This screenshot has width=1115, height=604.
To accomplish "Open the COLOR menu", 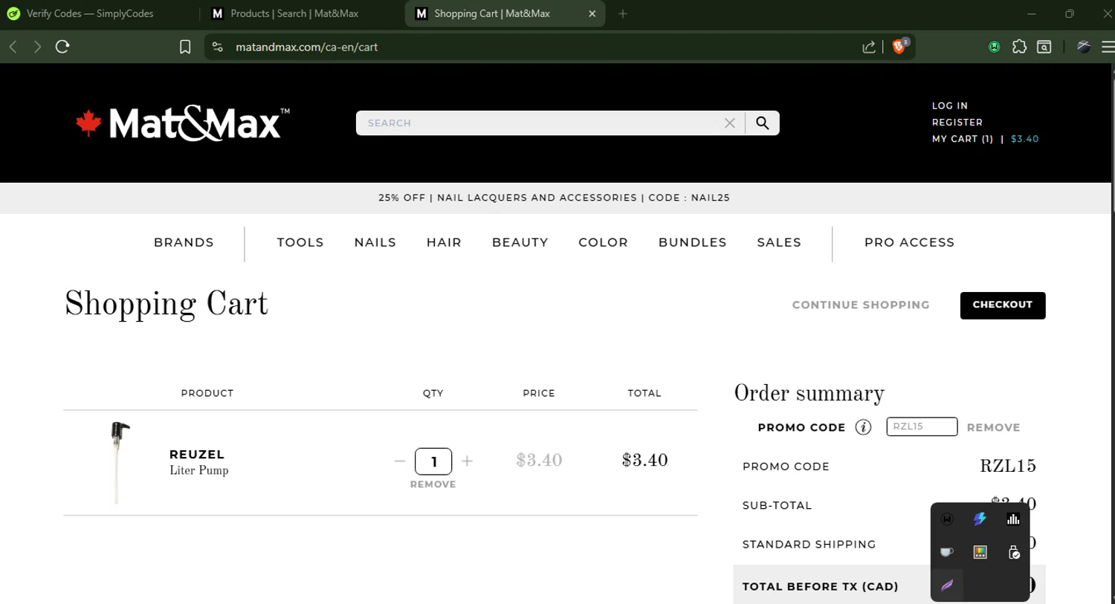I will pos(604,242).
